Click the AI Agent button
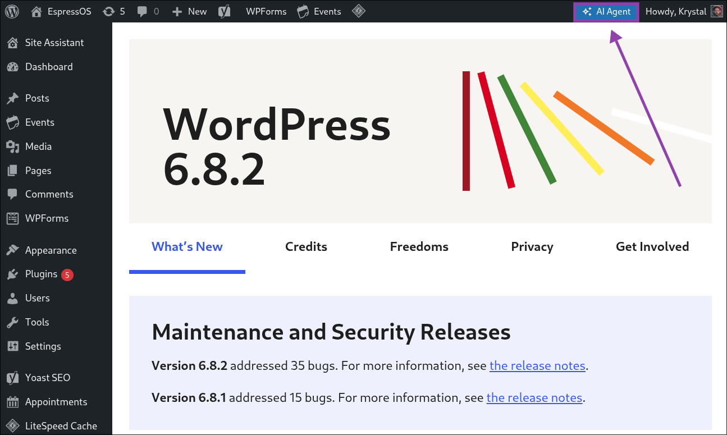 (x=606, y=11)
